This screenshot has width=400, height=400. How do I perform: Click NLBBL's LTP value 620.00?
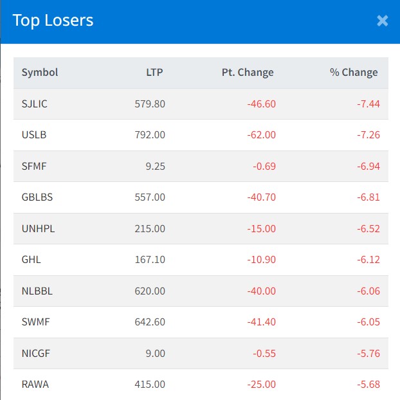[x=149, y=291]
